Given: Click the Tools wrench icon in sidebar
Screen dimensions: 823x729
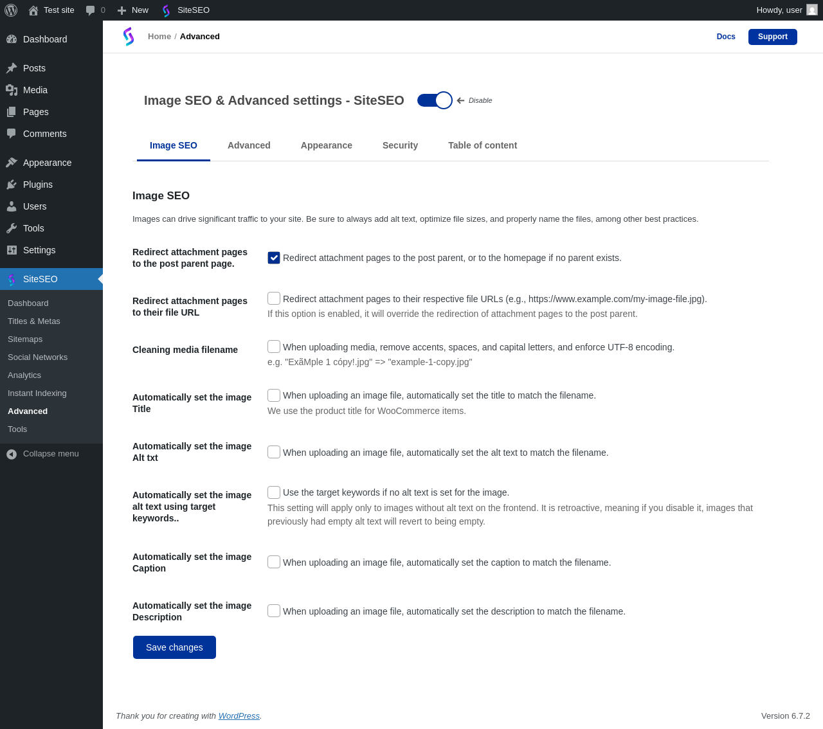Looking at the screenshot, I should pyautogui.click(x=12, y=228).
